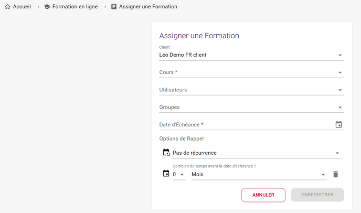
Task: Click the home icon in the breadcrumb
Action: [7, 7]
